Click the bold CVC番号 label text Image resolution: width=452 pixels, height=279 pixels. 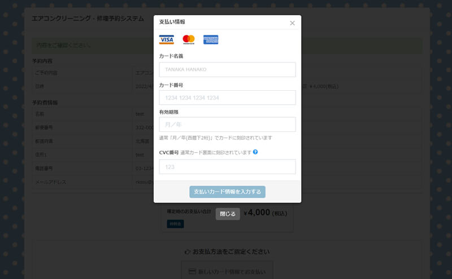[169, 152]
